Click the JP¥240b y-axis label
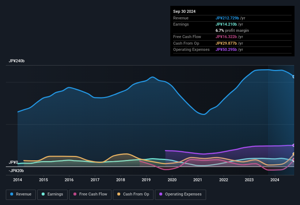 click(x=17, y=61)
